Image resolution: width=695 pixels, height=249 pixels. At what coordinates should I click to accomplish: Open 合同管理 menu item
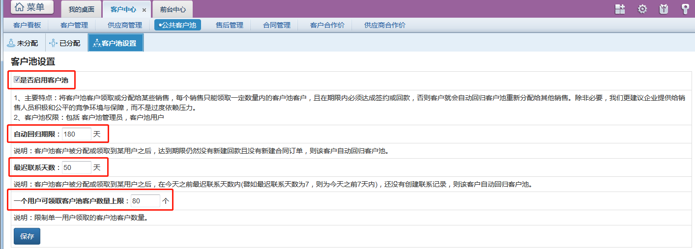pos(277,25)
